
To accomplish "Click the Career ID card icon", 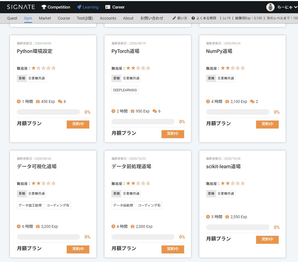I will 108,7.
